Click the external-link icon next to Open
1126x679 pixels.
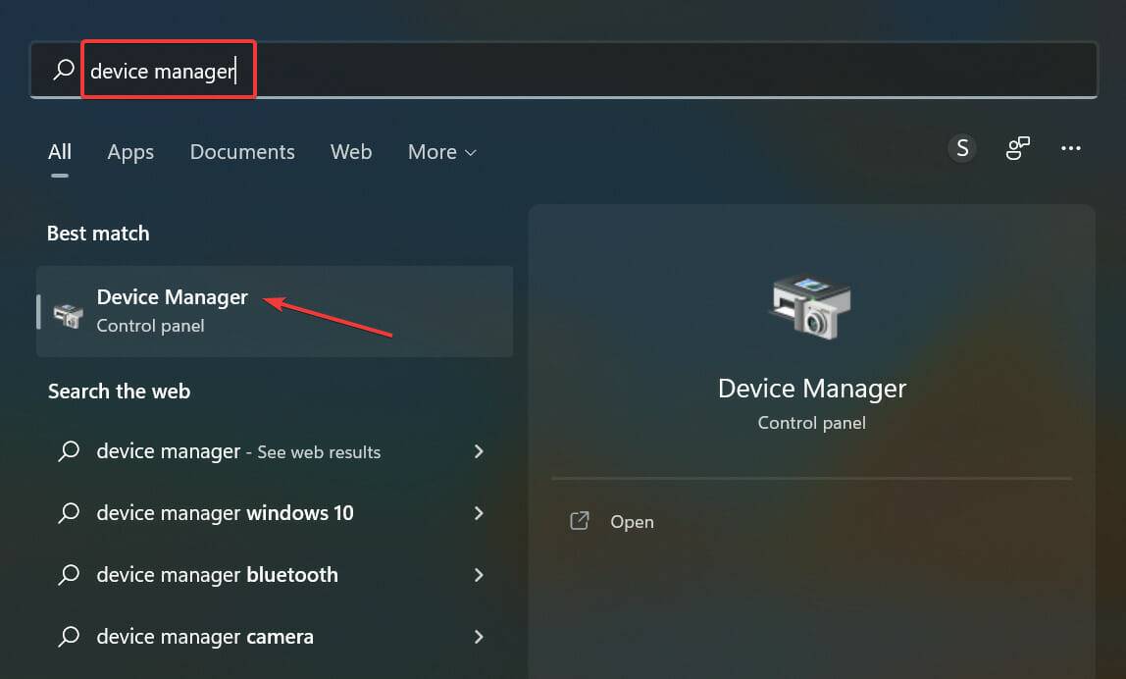tap(579, 521)
